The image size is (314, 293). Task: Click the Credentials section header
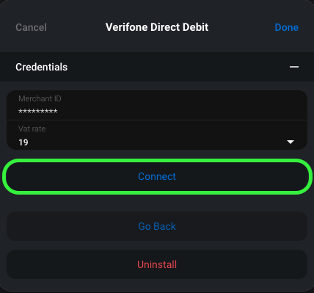click(157, 67)
